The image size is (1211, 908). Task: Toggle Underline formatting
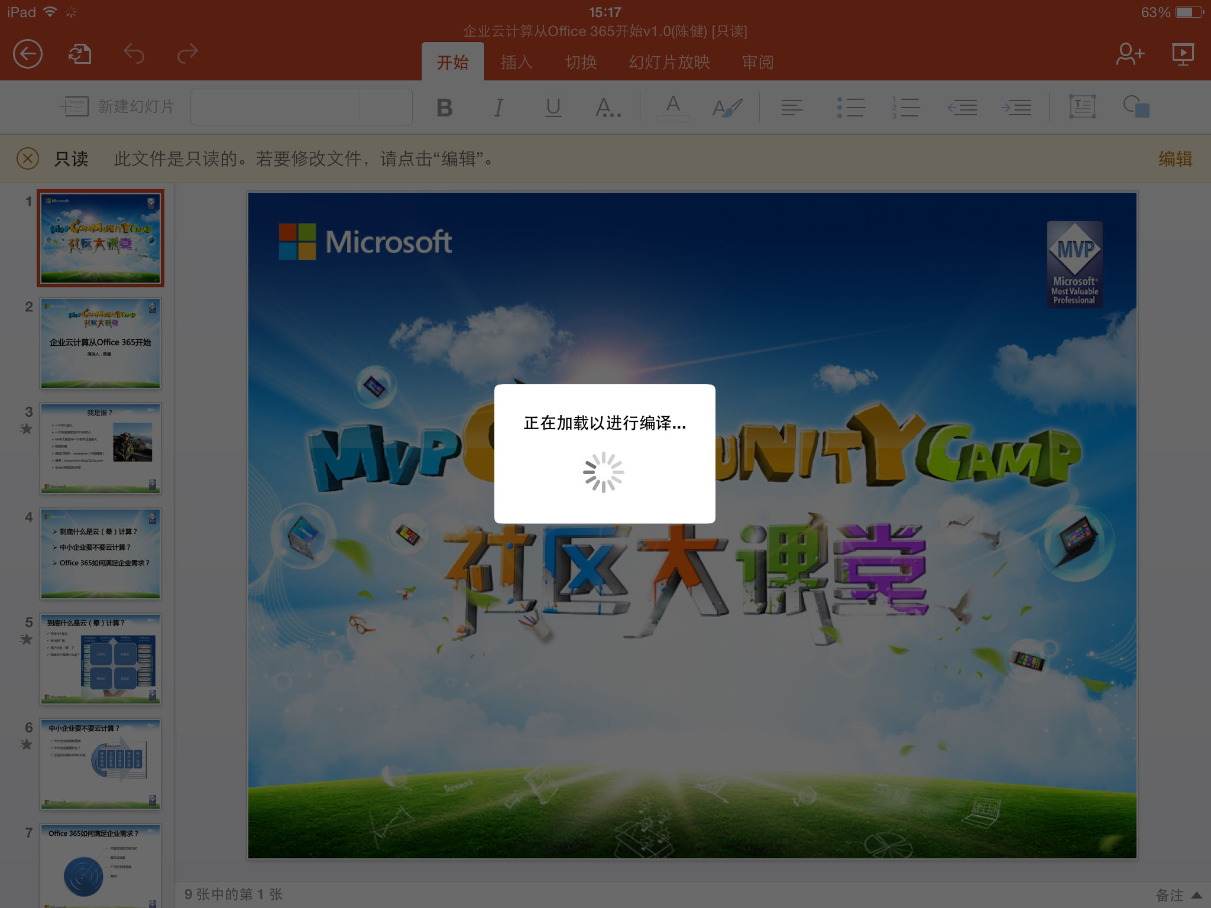tap(553, 108)
